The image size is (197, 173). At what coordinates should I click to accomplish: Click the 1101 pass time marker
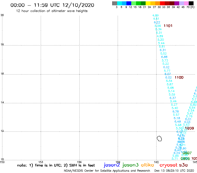168,26
